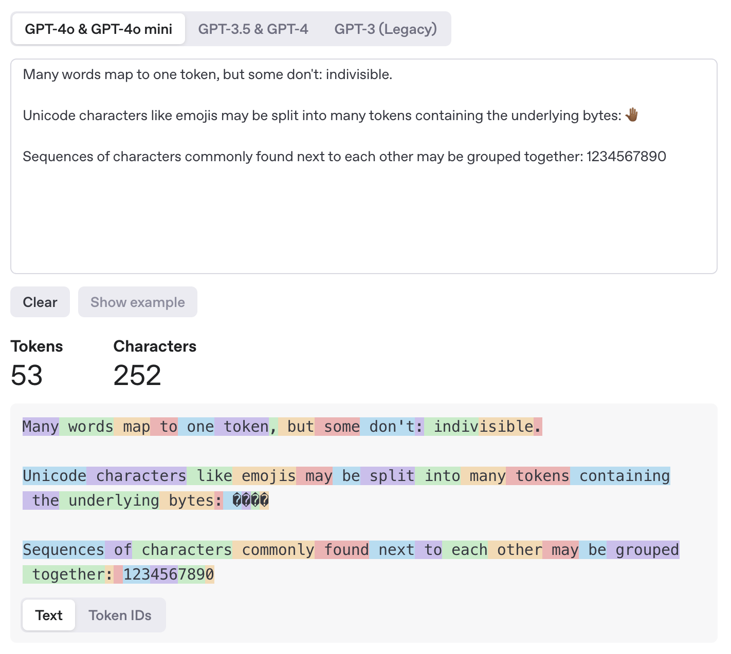Clear the tokenizer input text
This screenshot has width=731, height=654.
[x=40, y=302]
